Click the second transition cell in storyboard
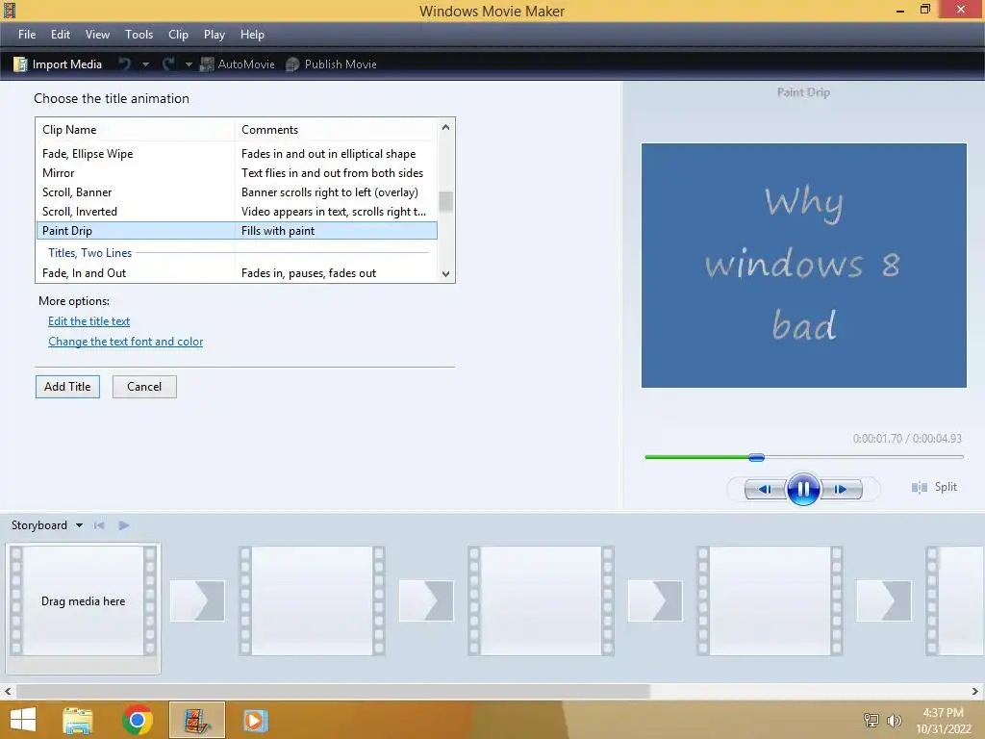985x739 pixels. pos(426,600)
